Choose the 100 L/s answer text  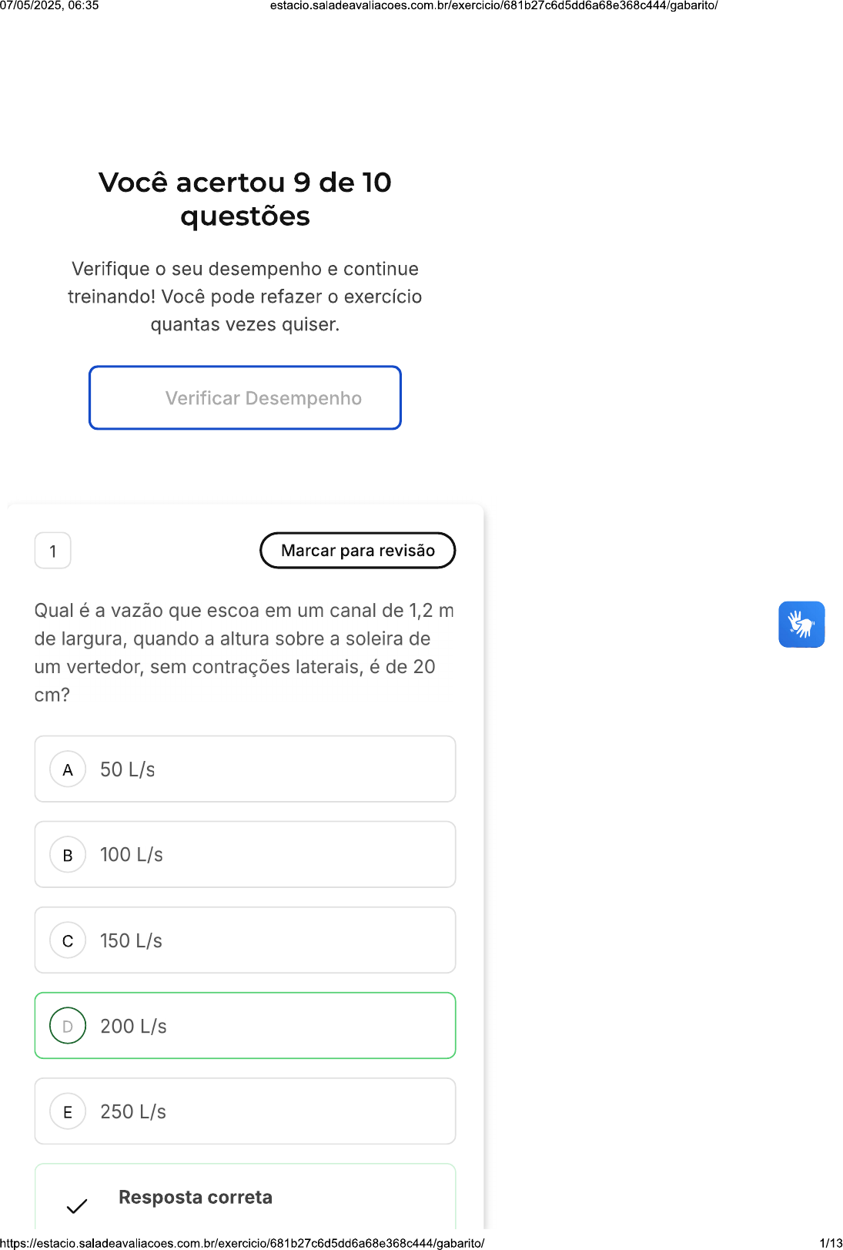(132, 855)
